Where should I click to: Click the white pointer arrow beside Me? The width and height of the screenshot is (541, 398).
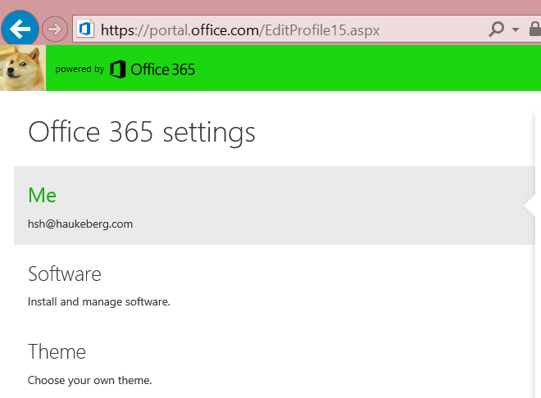(530, 206)
